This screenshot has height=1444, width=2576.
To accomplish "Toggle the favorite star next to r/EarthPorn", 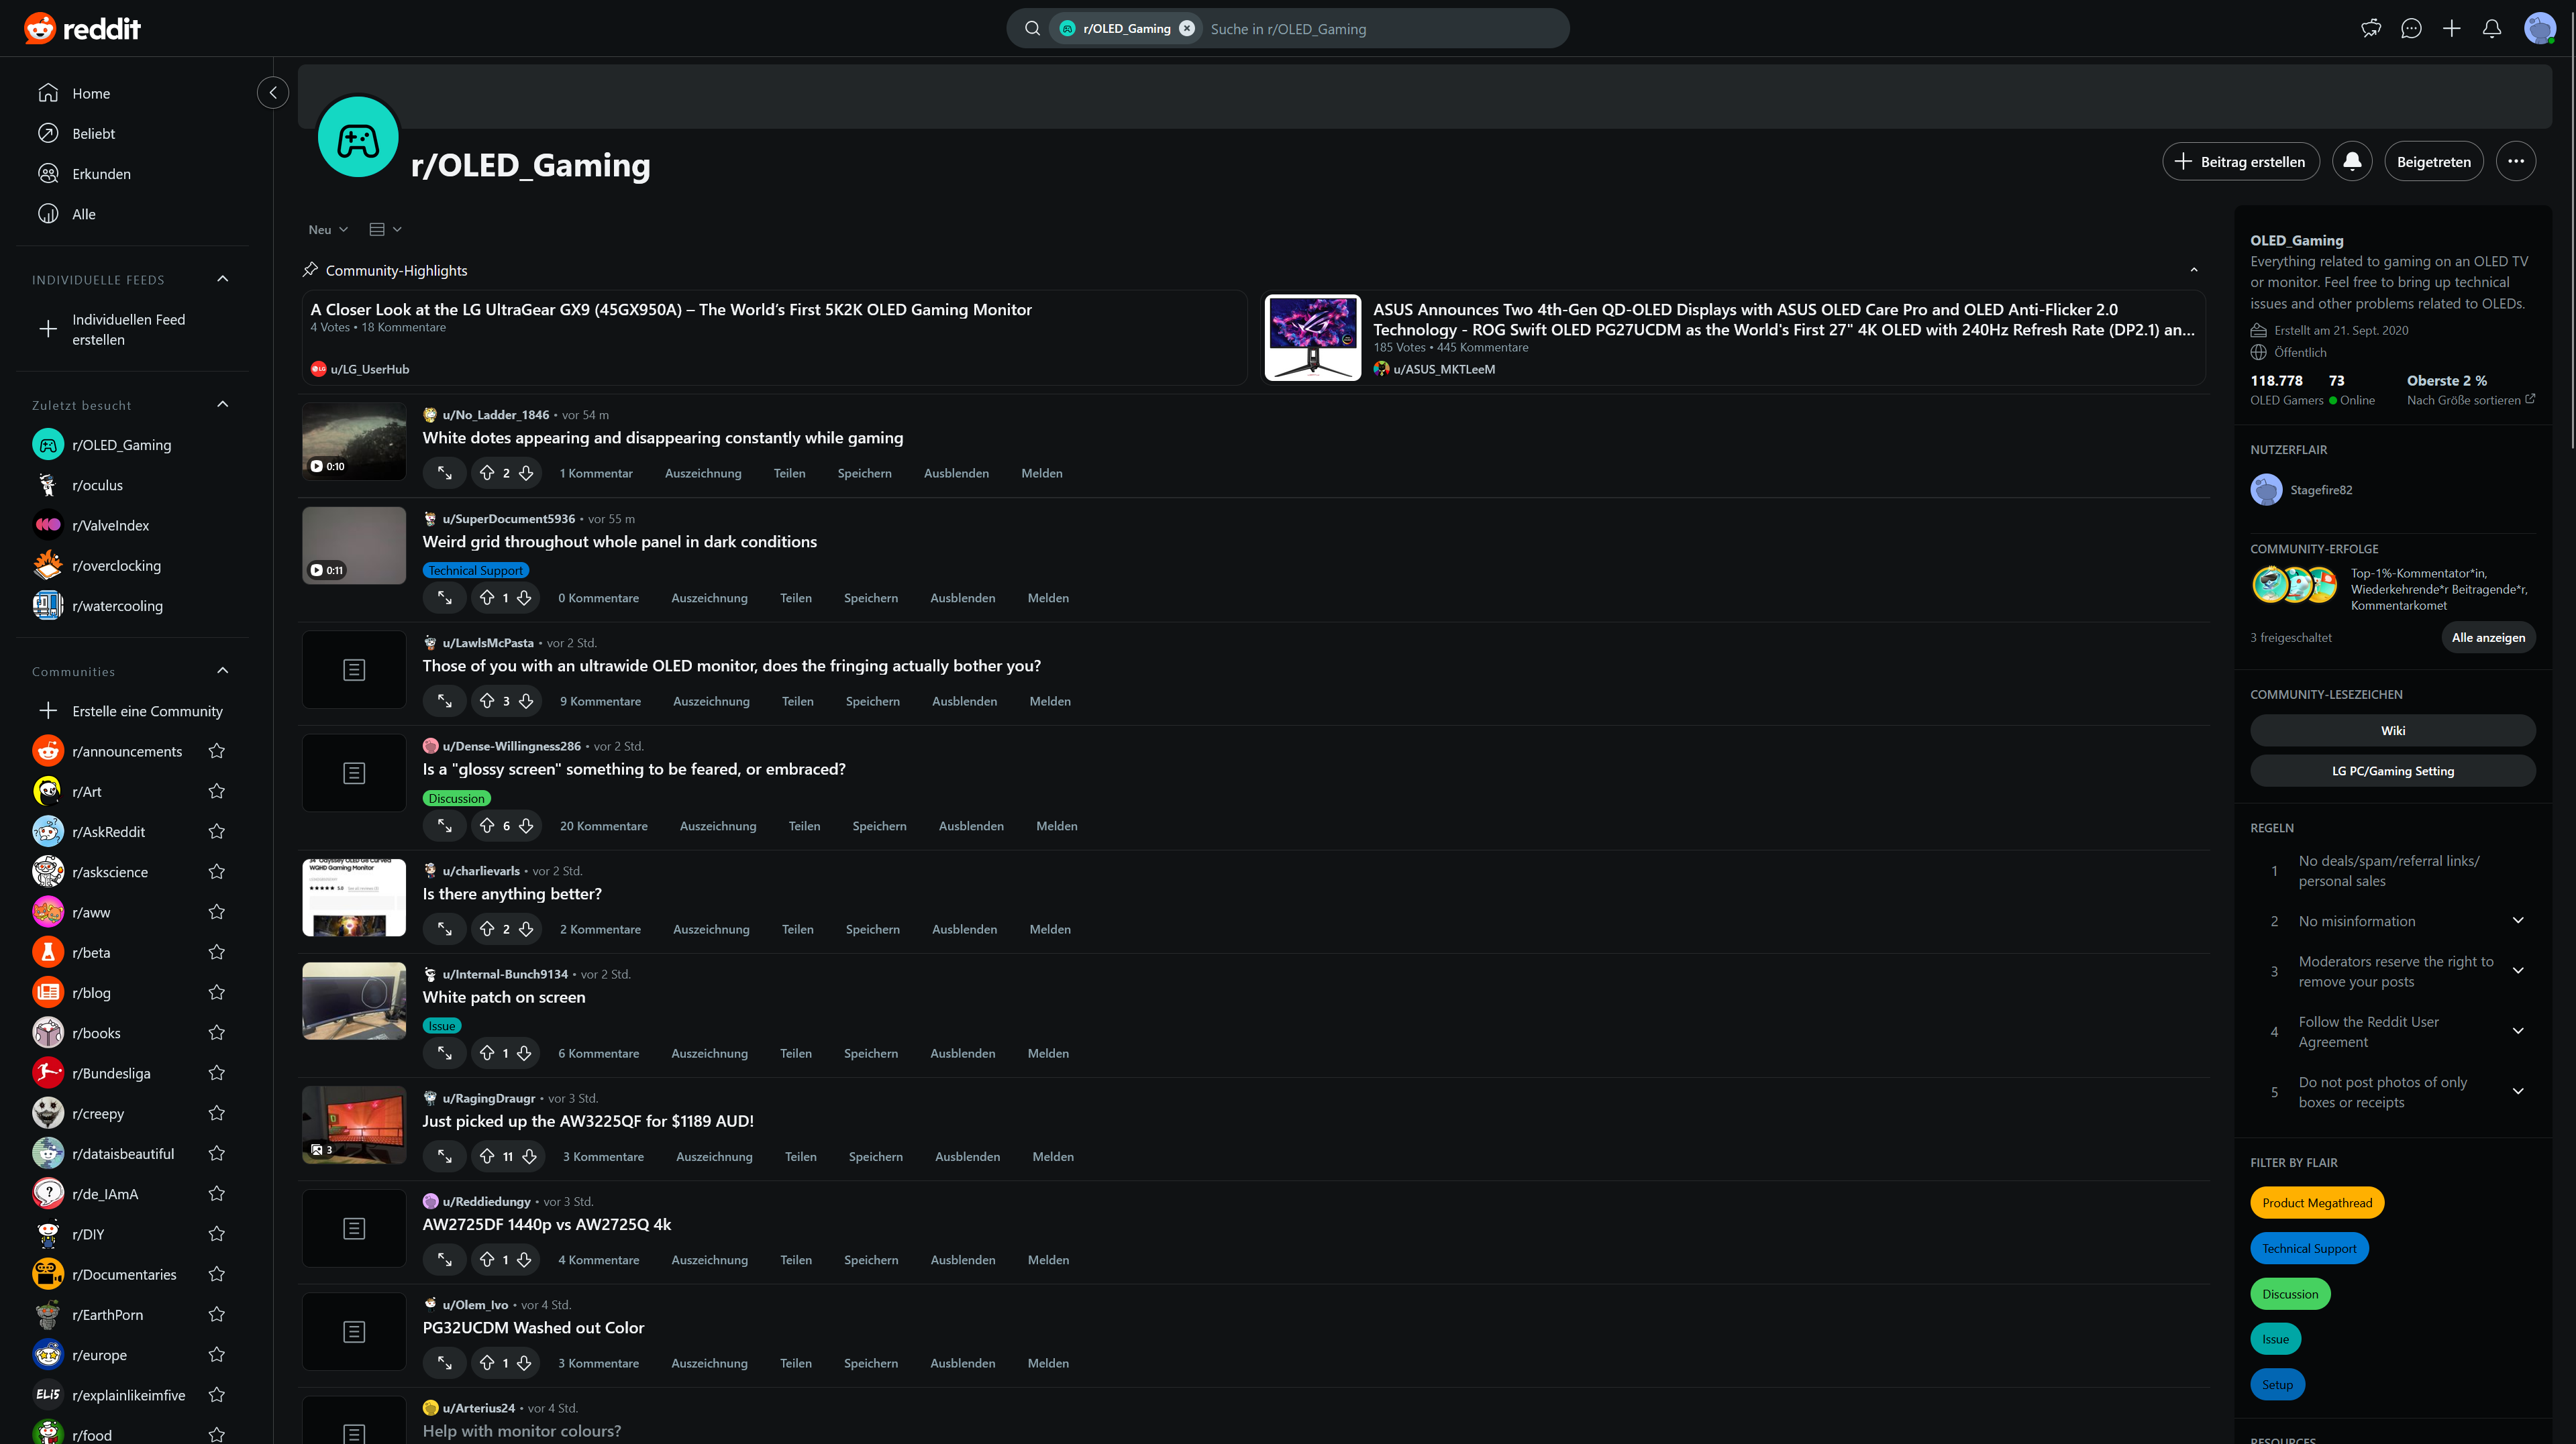I will pyautogui.click(x=216, y=1314).
